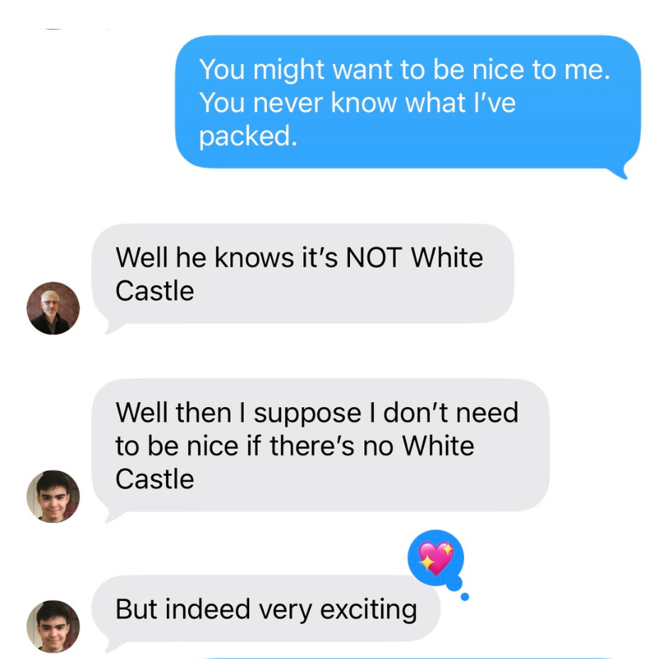Tap the words "nice to me." in blue bubble
Screen dimensions: 665x659
pyautogui.click(x=542, y=69)
